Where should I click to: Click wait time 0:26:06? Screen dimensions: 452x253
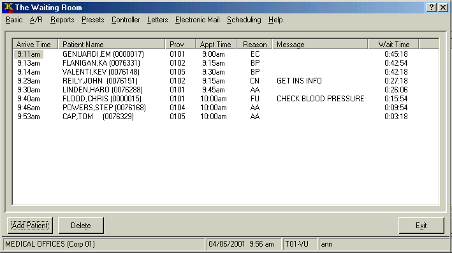click(x=396, y=90)
